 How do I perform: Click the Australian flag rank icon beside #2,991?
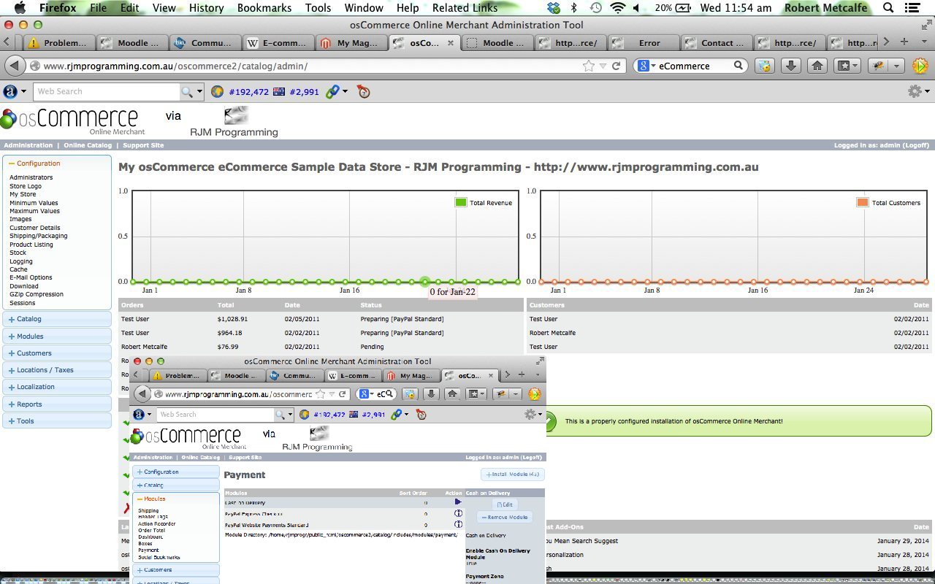tap(278, 92)
